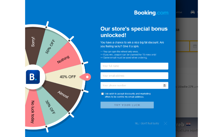The height and width of the screenshot is (137, 223).
Task: Click "No, I don't feel lucky" link
Action: (x=147, y=123)
